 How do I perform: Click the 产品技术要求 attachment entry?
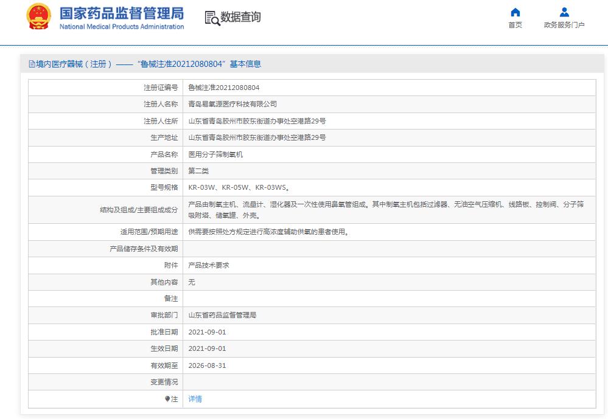tap(208, 265)
